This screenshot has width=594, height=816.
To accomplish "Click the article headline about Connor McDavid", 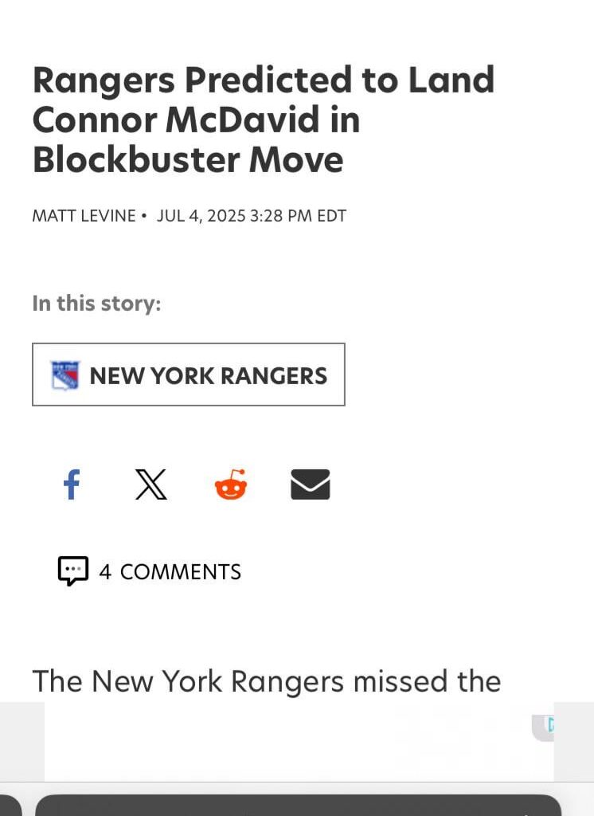I will (x=263, y=118).
